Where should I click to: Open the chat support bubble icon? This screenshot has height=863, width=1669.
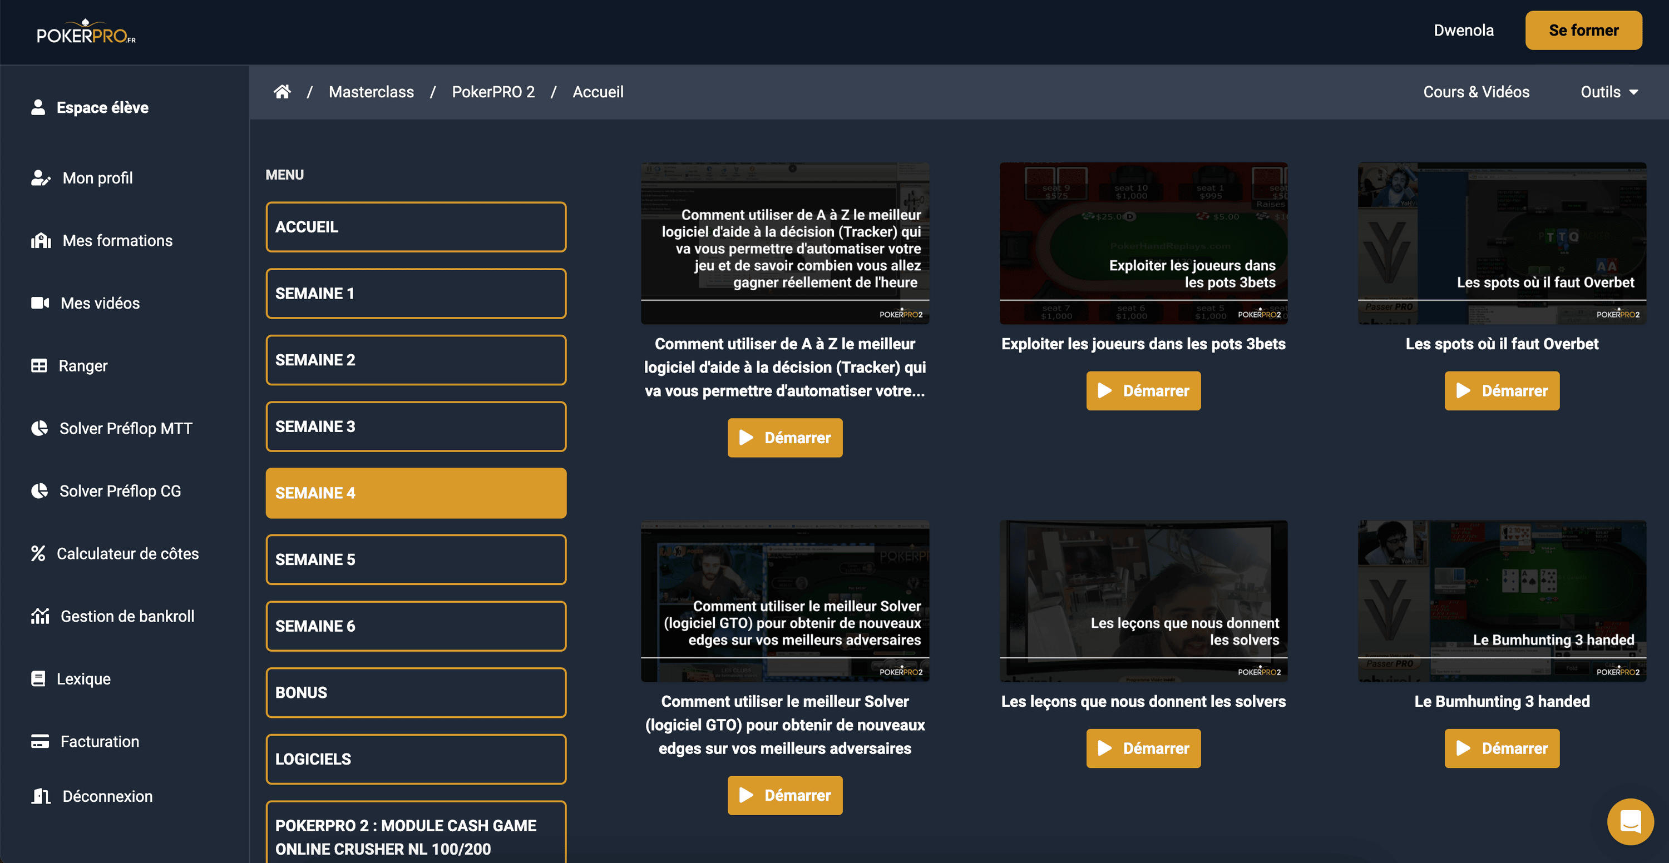(x=1630, y=821)
